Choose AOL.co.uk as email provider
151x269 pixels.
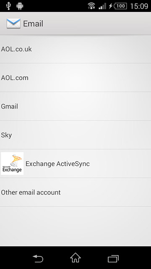point(75,49)
